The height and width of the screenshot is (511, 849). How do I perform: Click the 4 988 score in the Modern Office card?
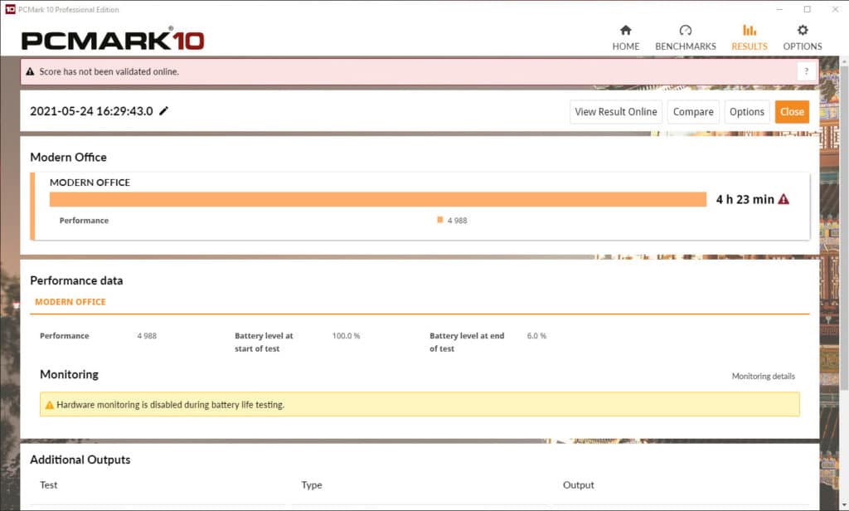click(x=457, y=221)
